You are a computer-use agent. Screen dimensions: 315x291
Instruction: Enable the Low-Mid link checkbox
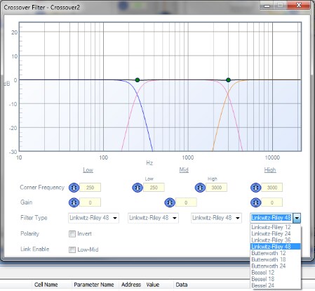(72, 250)
